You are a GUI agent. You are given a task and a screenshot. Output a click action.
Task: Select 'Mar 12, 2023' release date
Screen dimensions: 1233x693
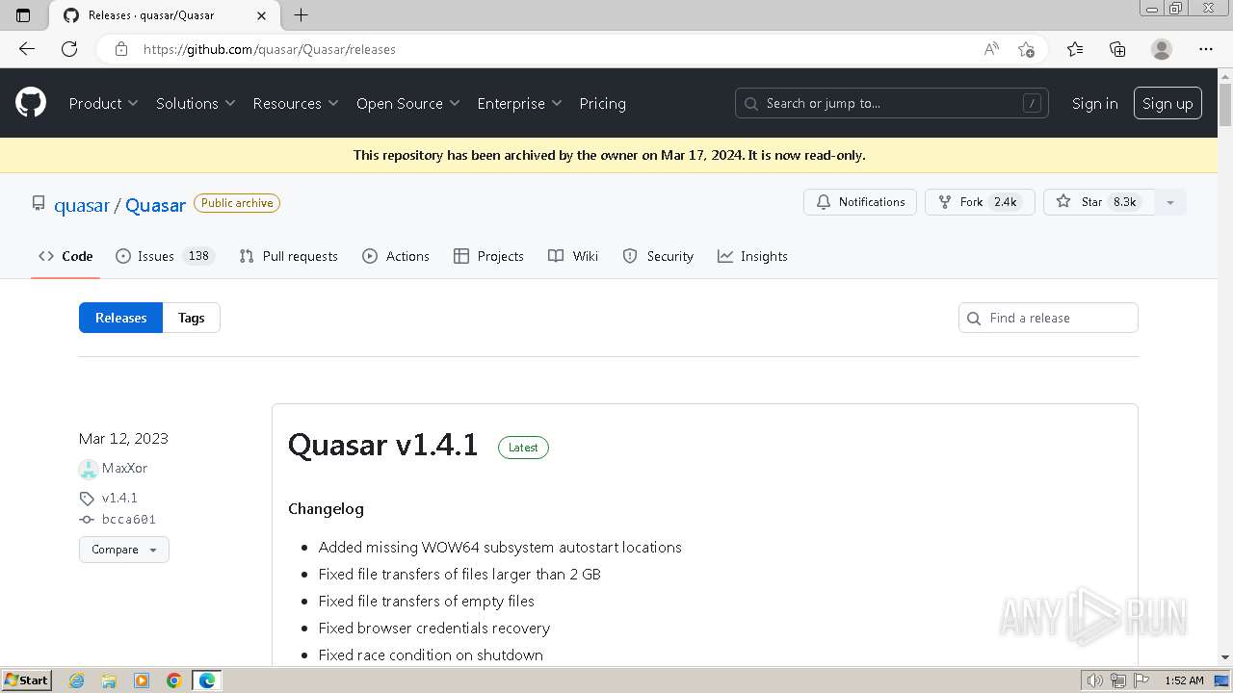click(123, 438)
